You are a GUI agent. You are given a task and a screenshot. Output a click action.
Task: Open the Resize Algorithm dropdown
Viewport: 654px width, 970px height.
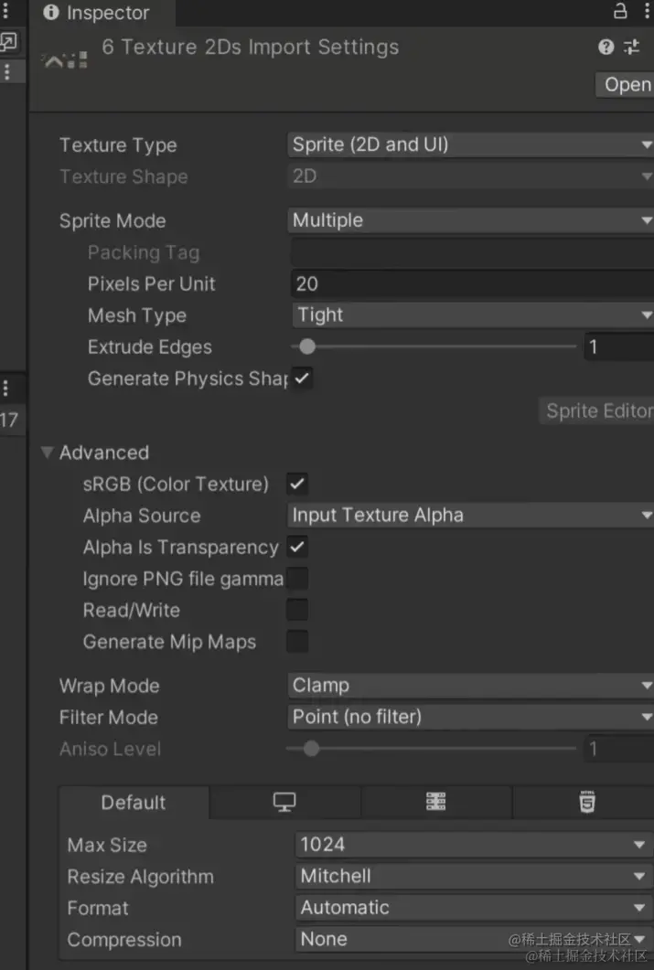(x=474, y=876)
